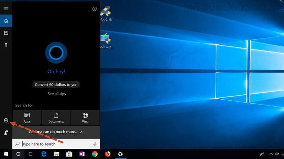
Task: Open the Windows Start button
Action: click(6, 154)
